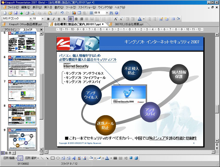The image size is (220, 167).
Task: Switch to the アウトライン tab
Action: point(10,30)
